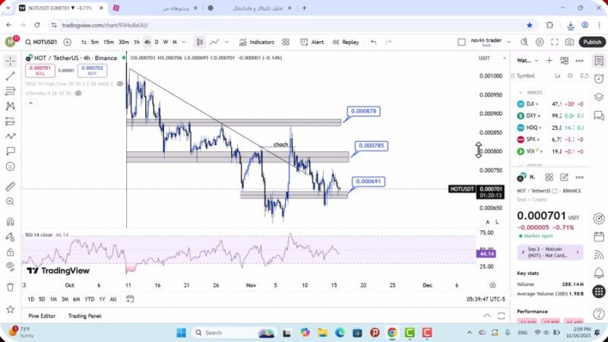This screenshot has width=608, height=342.
Task: Toggle Ichimoku indicator visibility
Action: point(78,93)
